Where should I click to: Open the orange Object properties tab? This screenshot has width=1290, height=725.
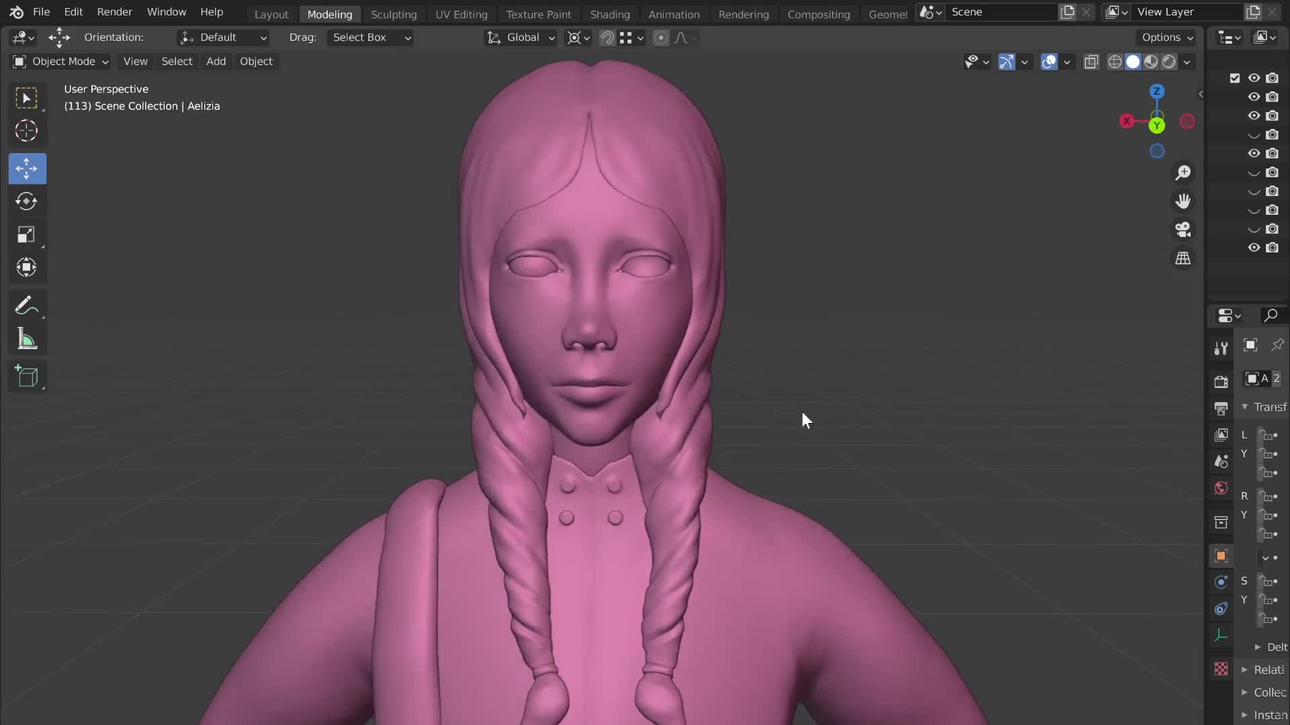[x=1221, y=556]
